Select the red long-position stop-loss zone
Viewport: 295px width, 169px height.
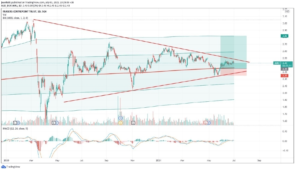click(233, 72)
